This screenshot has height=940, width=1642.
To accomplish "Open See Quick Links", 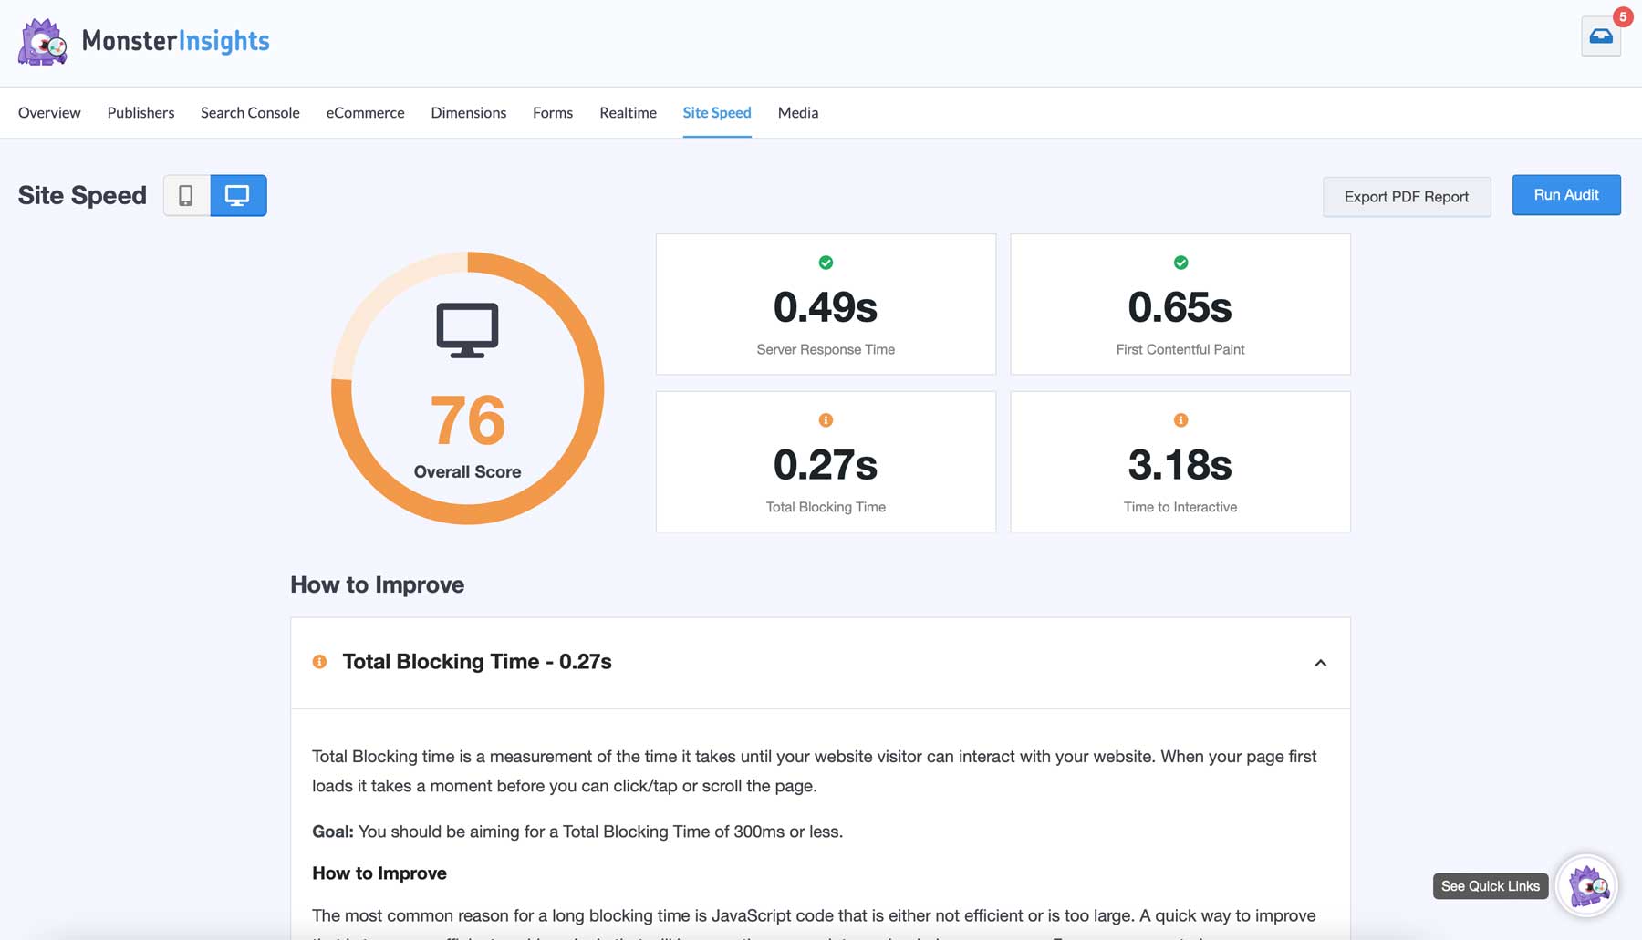I will coord(1490,885).
